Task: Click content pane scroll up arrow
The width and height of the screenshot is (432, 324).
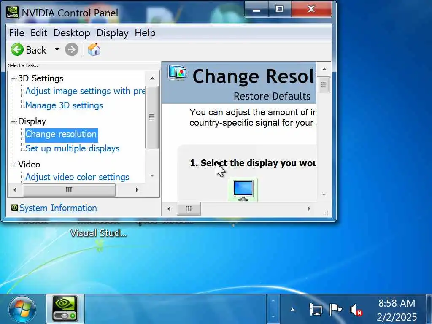Action: [x=324, y=69]
